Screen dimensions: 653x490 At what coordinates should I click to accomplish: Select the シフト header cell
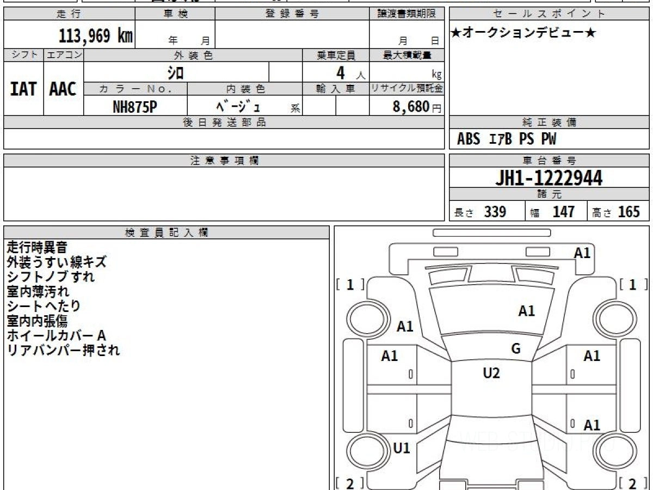(x=23, y=55)
